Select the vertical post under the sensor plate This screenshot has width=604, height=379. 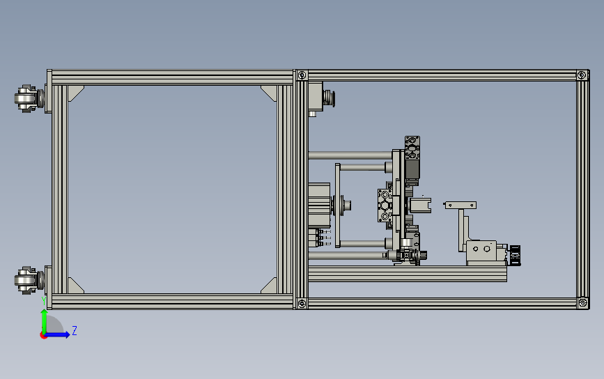[x=461, y=231]
